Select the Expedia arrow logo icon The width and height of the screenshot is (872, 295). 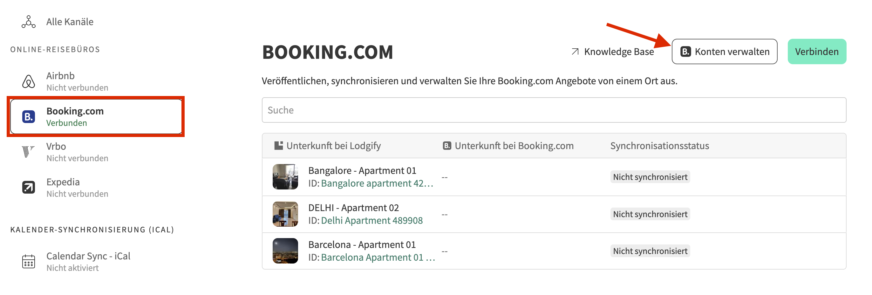28,187
